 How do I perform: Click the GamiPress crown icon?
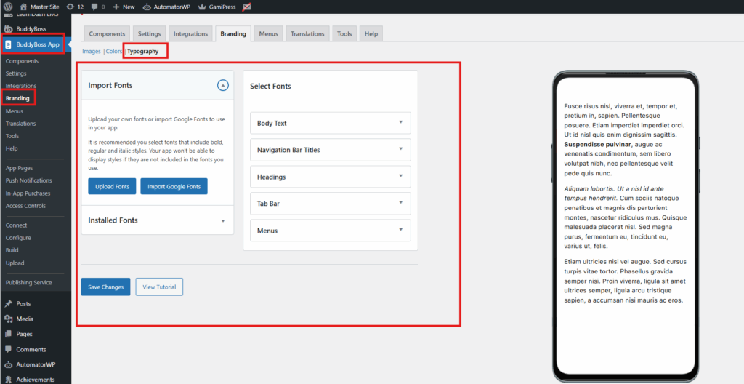[202, 7]
